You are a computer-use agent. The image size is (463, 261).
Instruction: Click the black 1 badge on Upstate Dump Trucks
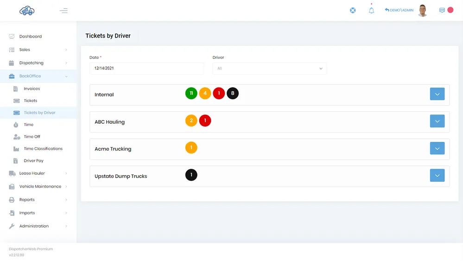[x=191, y=175]
